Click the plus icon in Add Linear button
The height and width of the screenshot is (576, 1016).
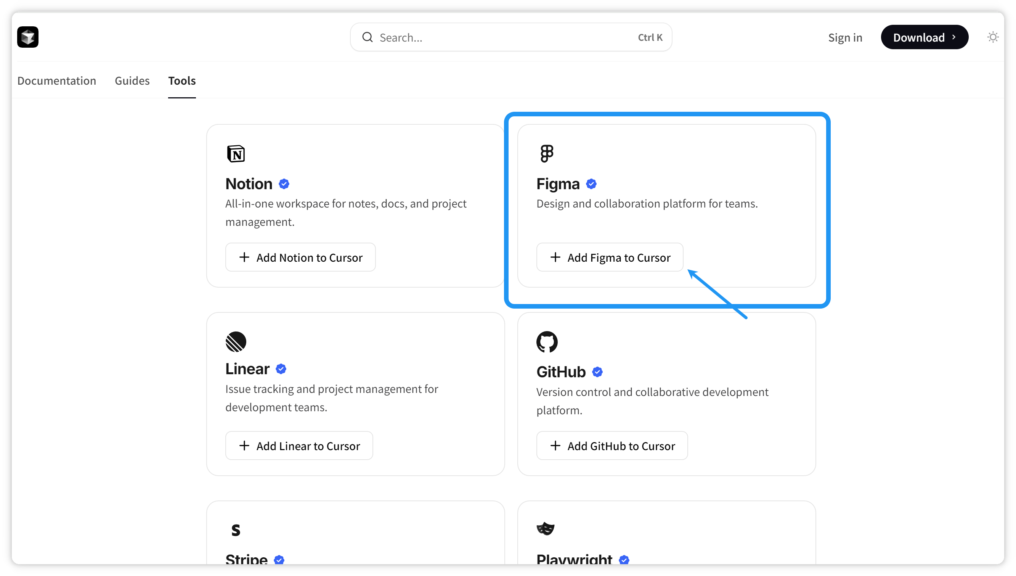coord(244,446)
